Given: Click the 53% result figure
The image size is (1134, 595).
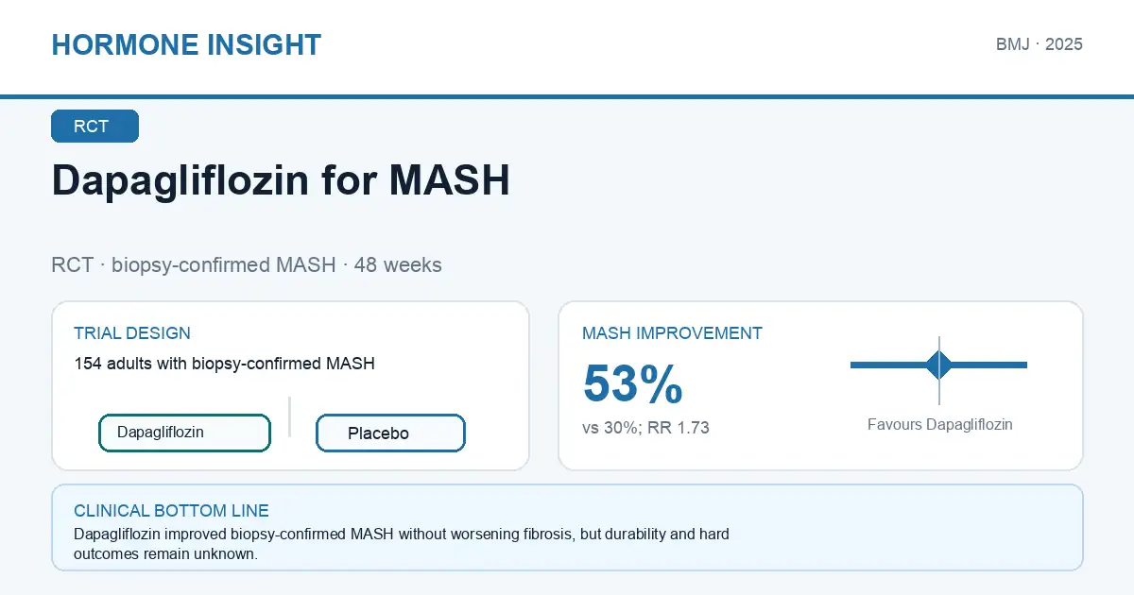Looking at the screenshot, I should tap(632, 384).
